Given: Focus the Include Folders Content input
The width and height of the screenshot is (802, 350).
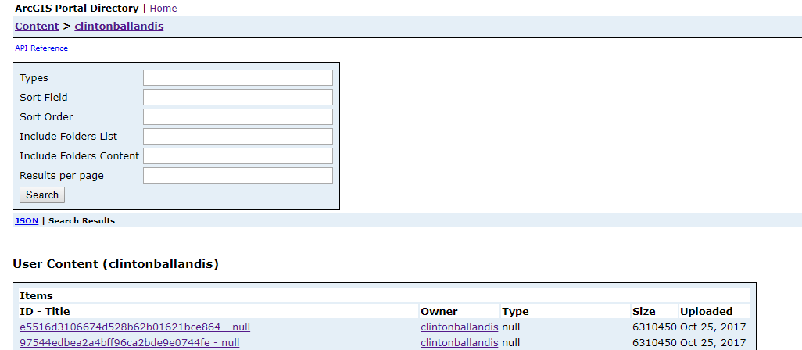Looking at the screenshot, I should [x=238, y=155].
